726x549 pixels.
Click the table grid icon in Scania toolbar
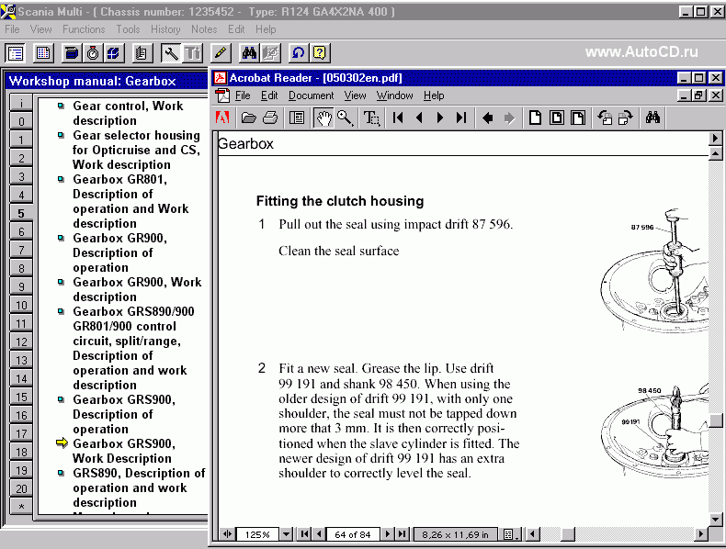tap(43, 53)
